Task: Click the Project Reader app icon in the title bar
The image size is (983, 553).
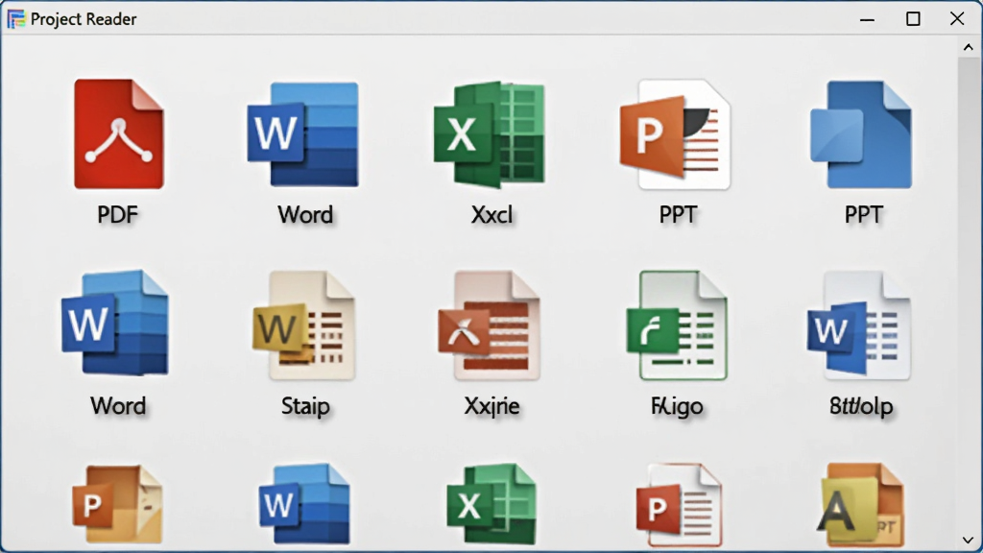Action: click(15, 19)
